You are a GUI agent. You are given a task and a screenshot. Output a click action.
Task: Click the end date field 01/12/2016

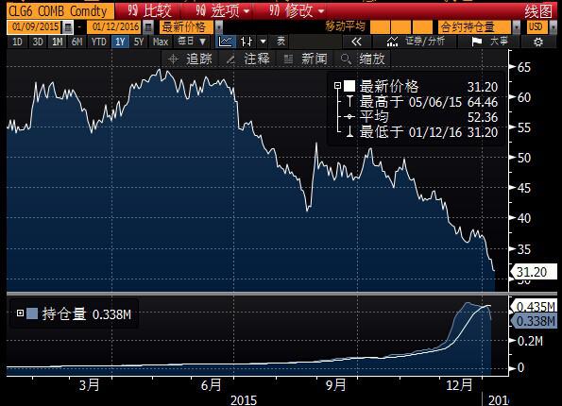[114, 27]
